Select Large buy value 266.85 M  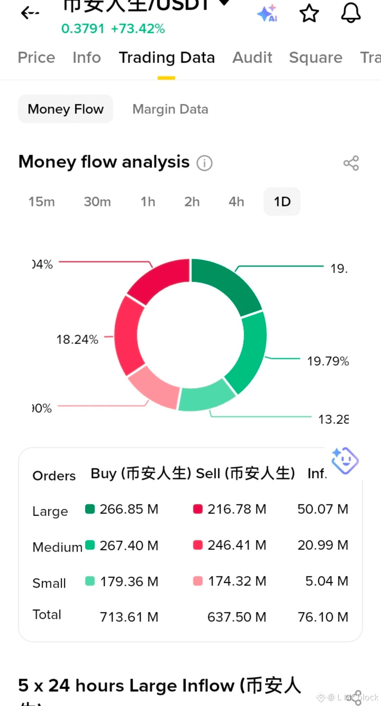(x=129, y=509)
